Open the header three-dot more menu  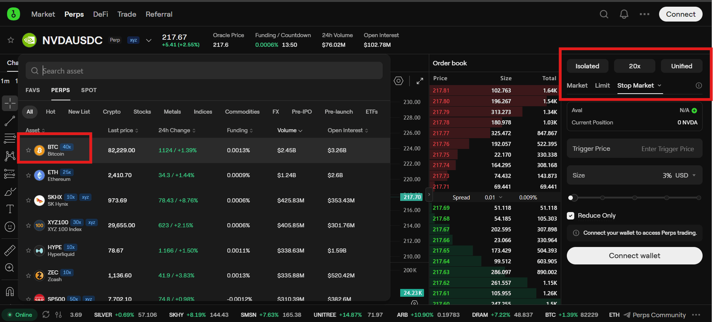645,14
